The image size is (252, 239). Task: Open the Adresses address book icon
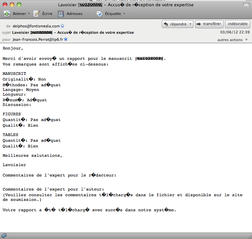click(60, 14)
